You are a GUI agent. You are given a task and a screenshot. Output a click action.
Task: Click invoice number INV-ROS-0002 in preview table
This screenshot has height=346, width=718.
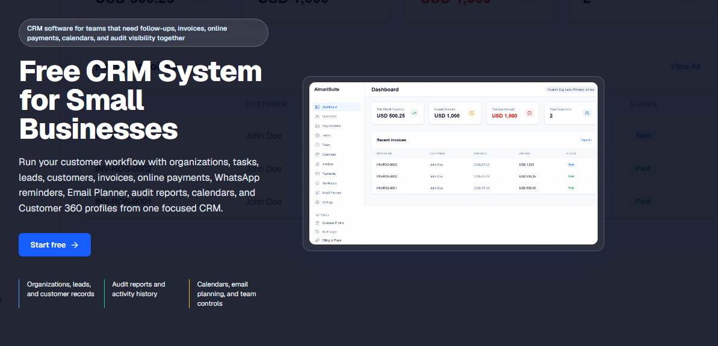(x=386, y=177)
